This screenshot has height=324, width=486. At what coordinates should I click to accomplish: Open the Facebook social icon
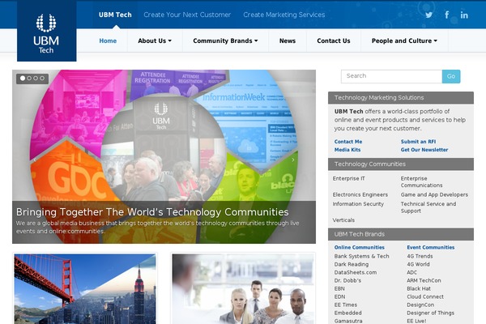(446, 15)
